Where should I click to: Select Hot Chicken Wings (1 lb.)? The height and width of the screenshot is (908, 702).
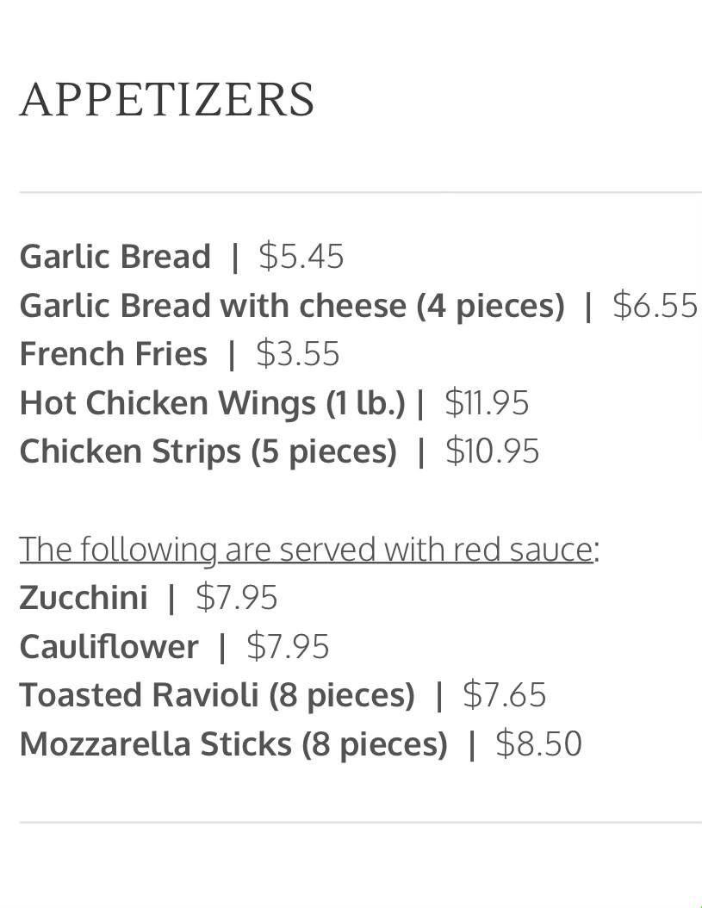(x=212, y=402)
